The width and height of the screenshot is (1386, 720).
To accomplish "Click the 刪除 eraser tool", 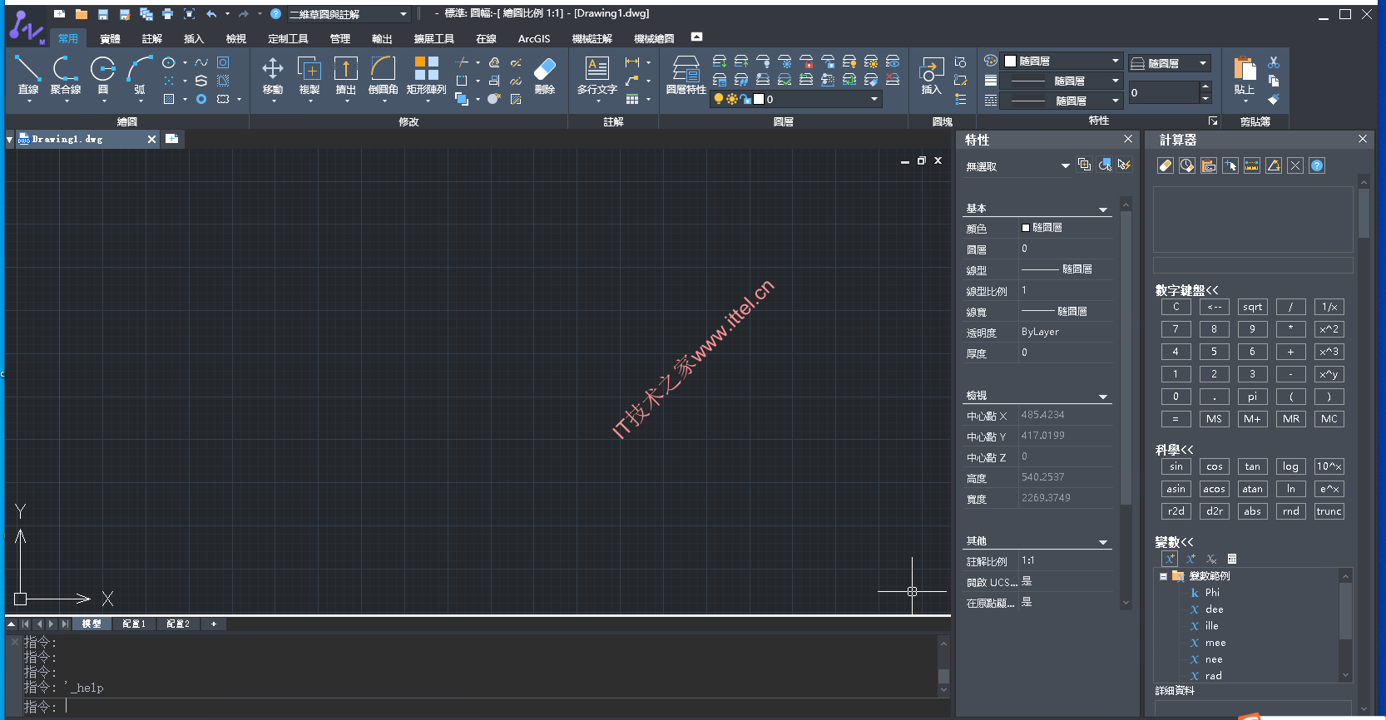I will 545,76.
